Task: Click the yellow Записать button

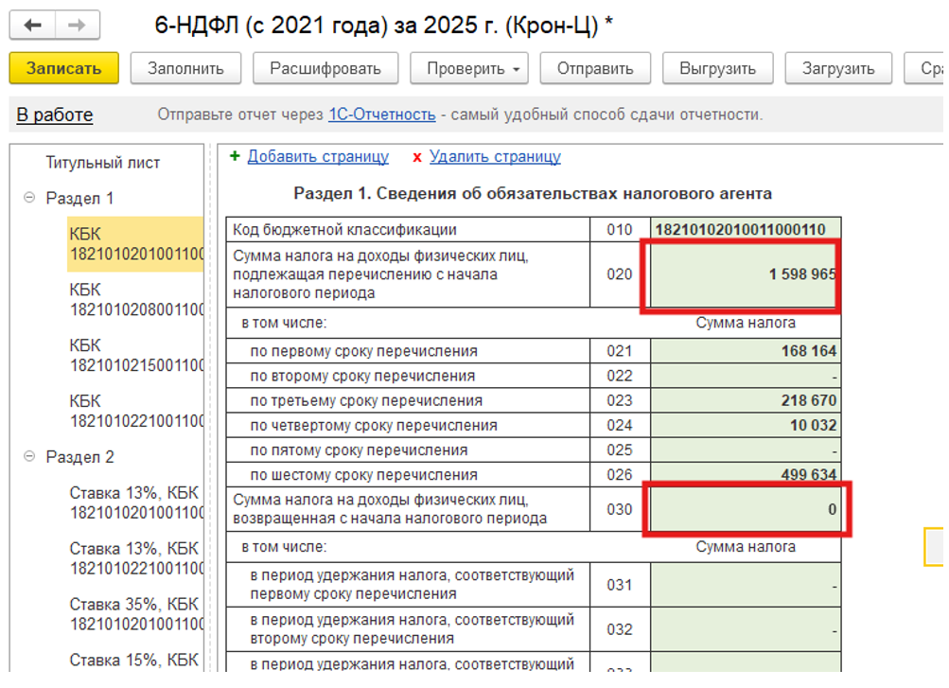Action: (62, 67)
